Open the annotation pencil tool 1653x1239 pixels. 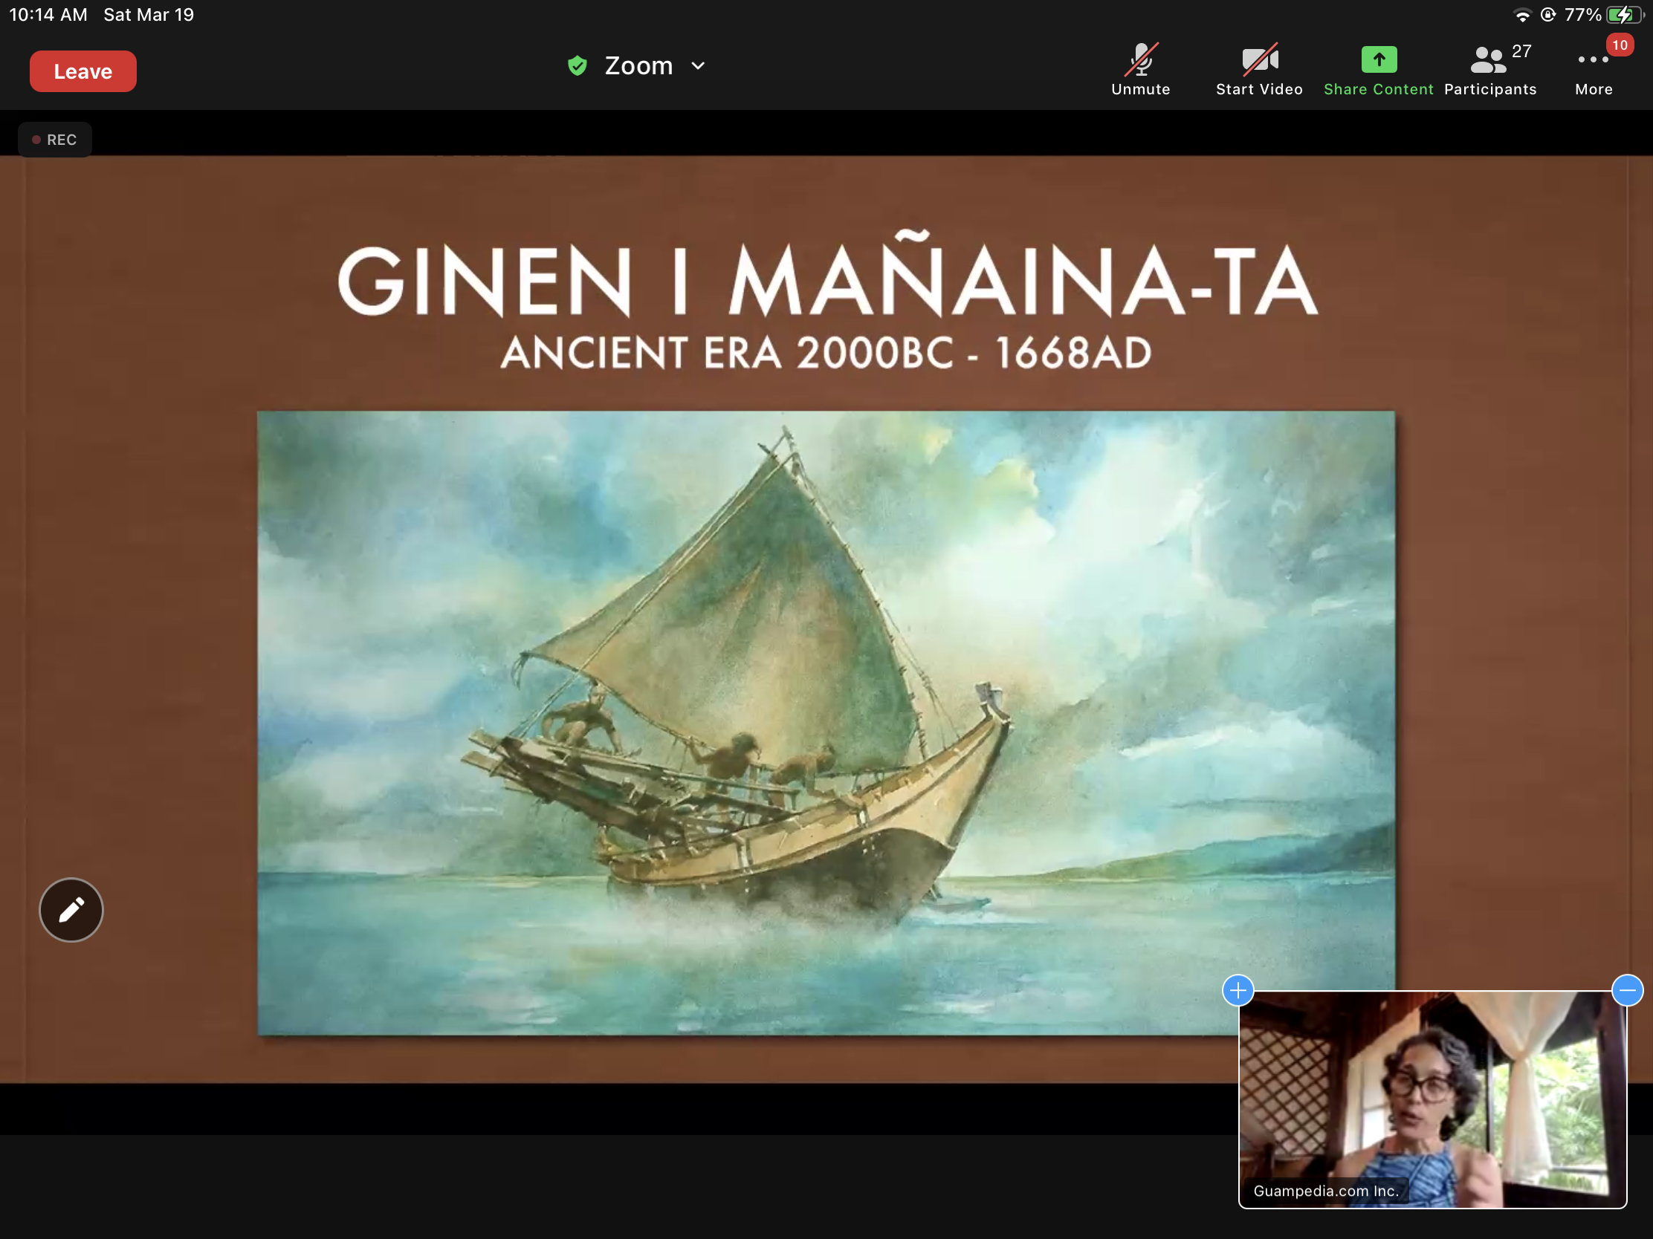(x=71, y=909)
